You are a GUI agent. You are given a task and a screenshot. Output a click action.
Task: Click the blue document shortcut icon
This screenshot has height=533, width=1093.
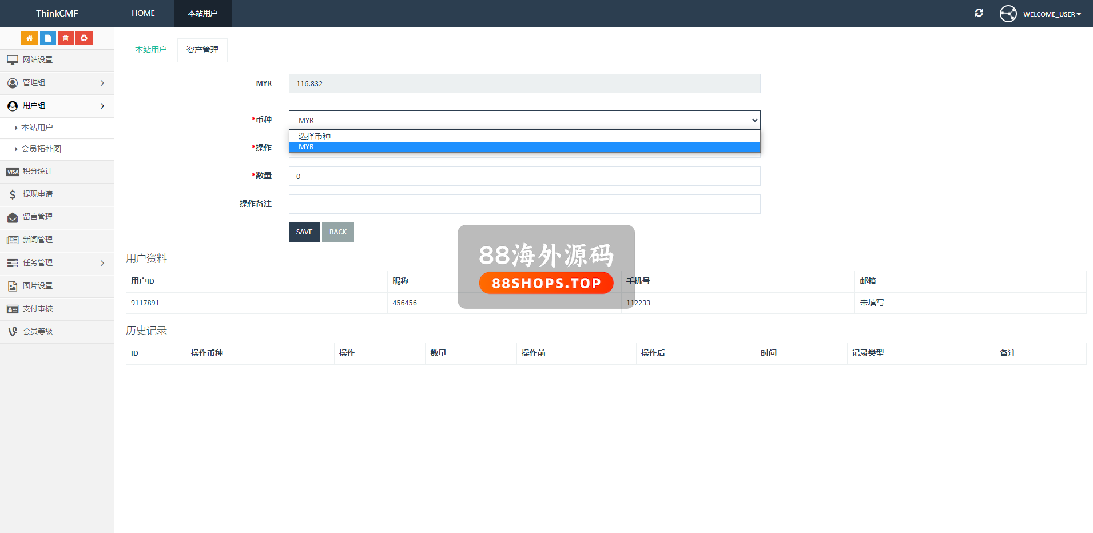tap(47, 38)
